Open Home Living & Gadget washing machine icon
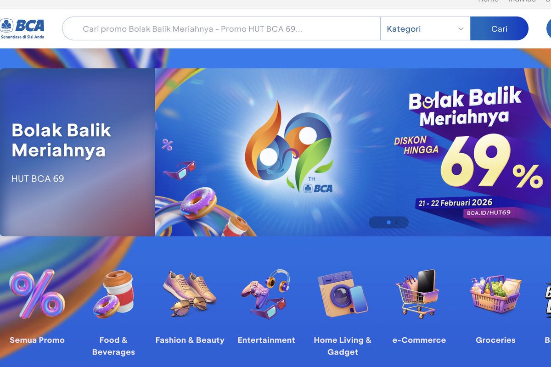 point(343,295)
